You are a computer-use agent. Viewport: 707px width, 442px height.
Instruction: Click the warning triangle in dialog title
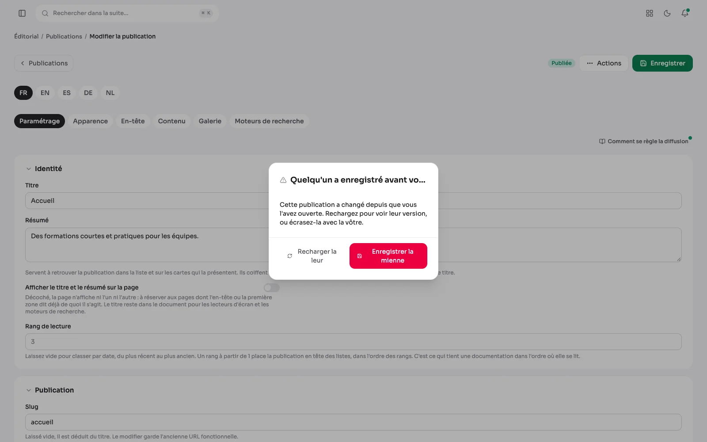coord(283,180)
